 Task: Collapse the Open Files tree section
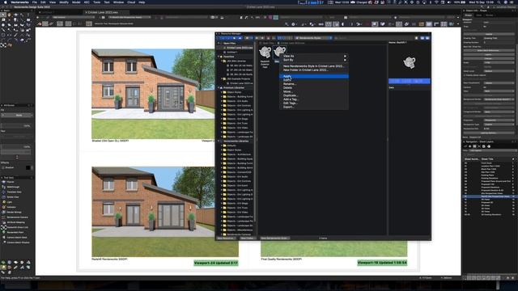click(x=219, y=43)
